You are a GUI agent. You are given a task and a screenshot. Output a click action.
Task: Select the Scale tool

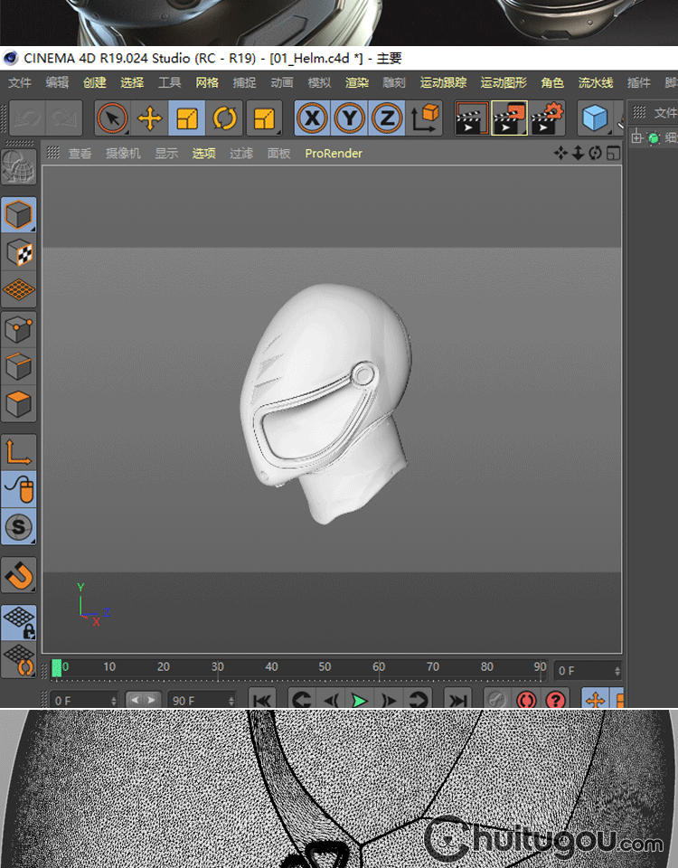(x=186, y=118)
